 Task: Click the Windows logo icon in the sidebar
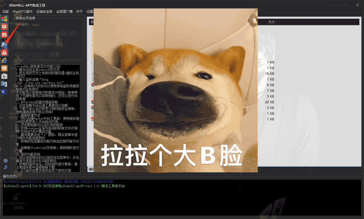pos(4,18)
